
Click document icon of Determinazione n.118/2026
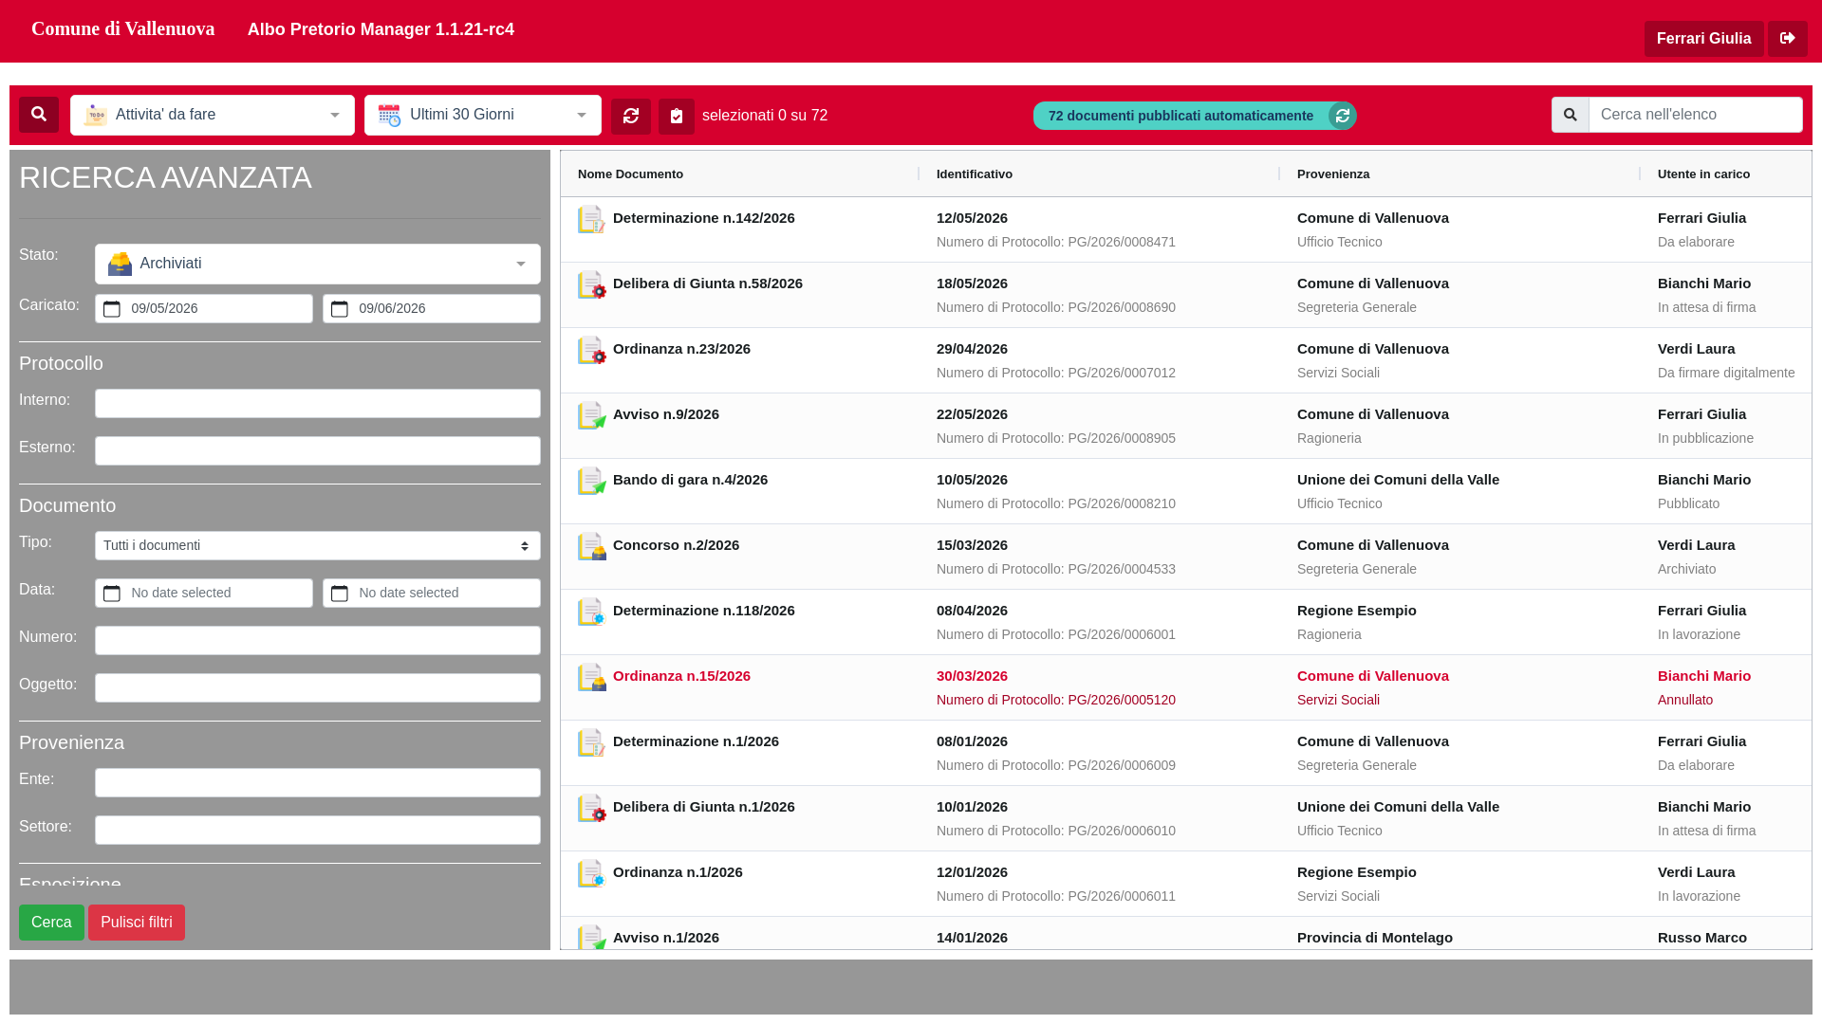coord(591,612)
